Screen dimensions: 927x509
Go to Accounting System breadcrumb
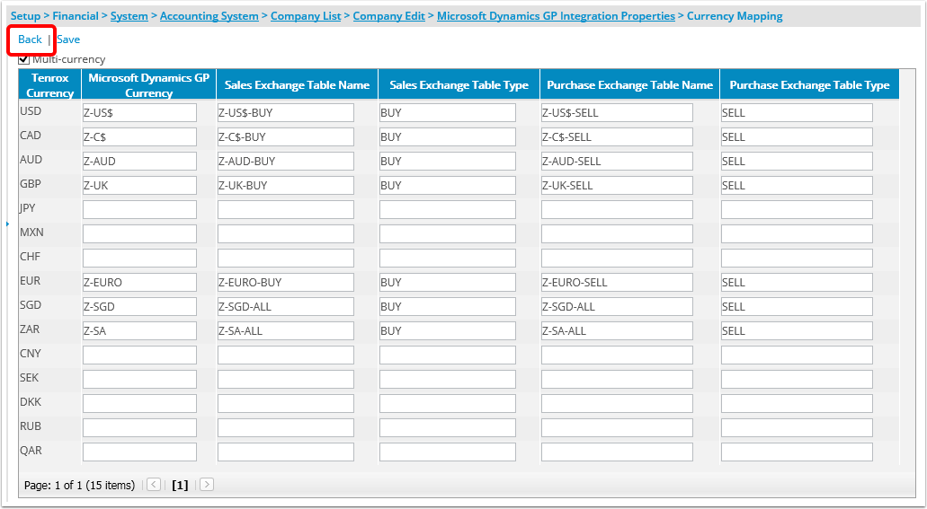coord(209,16)
